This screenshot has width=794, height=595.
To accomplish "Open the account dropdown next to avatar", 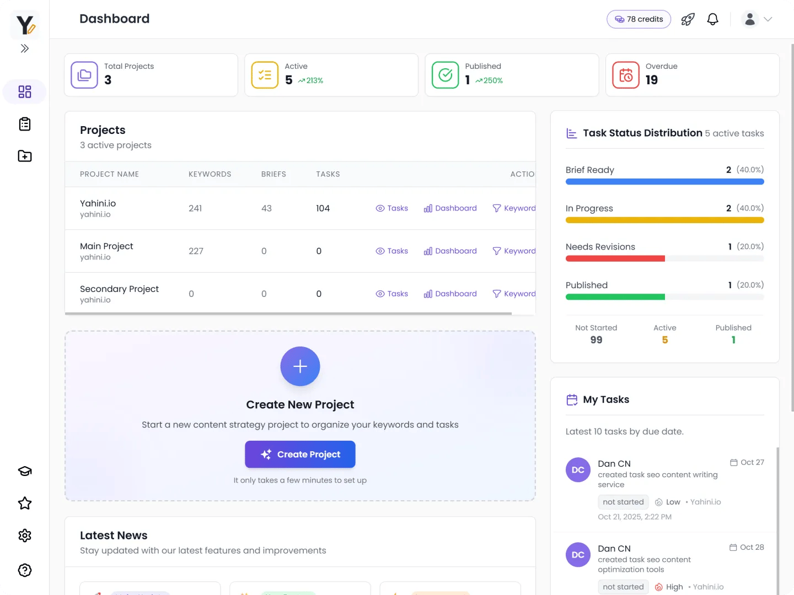I will 766,19.
